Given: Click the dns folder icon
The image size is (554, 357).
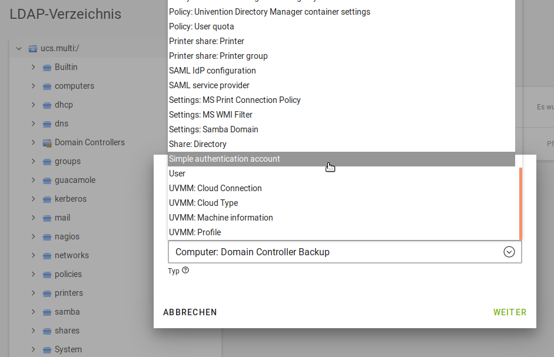Looking at the screenshot, I should point(47,124).
